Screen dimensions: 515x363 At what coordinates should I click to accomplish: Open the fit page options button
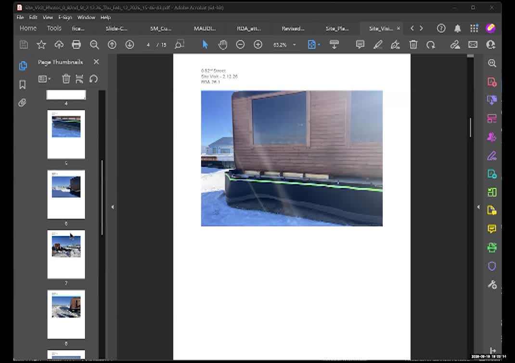point(311,45)
